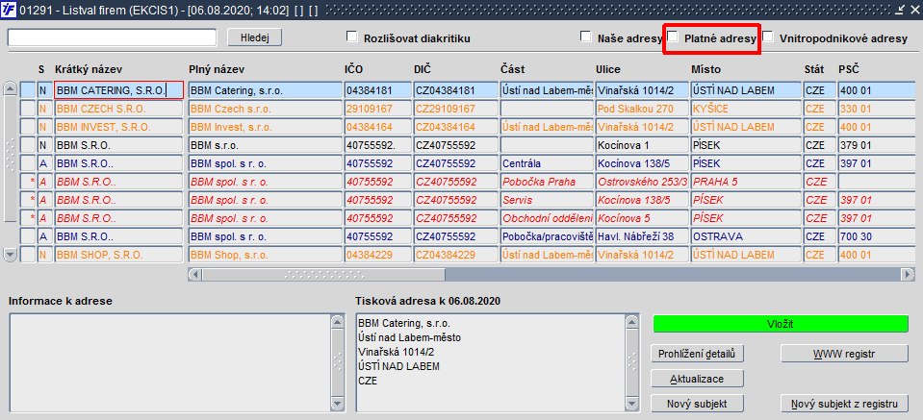The width and height of the screenshot is (923, 420).
Task: Click PSČ cell 330 01
Action: (877, 109)
